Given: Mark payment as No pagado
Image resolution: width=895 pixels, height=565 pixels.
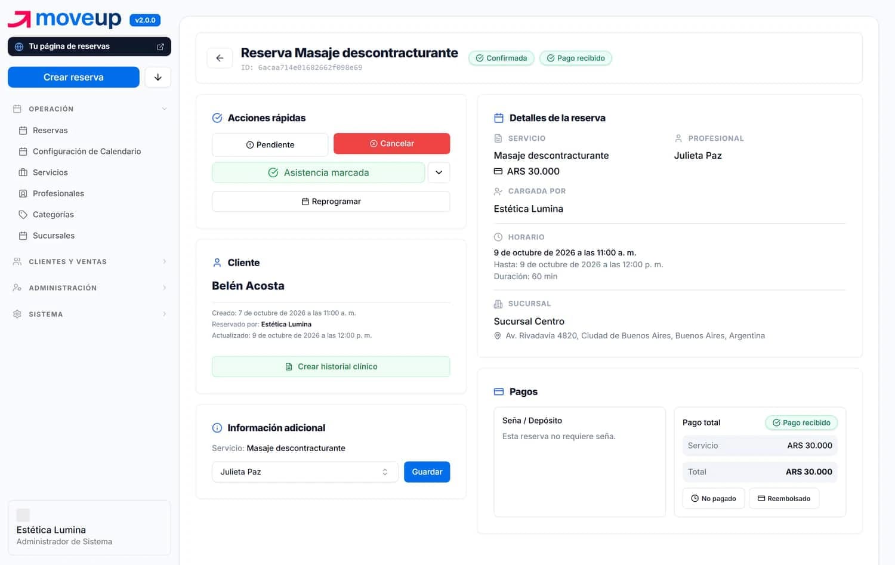Looking at the screenshot, I should point(714,498).
